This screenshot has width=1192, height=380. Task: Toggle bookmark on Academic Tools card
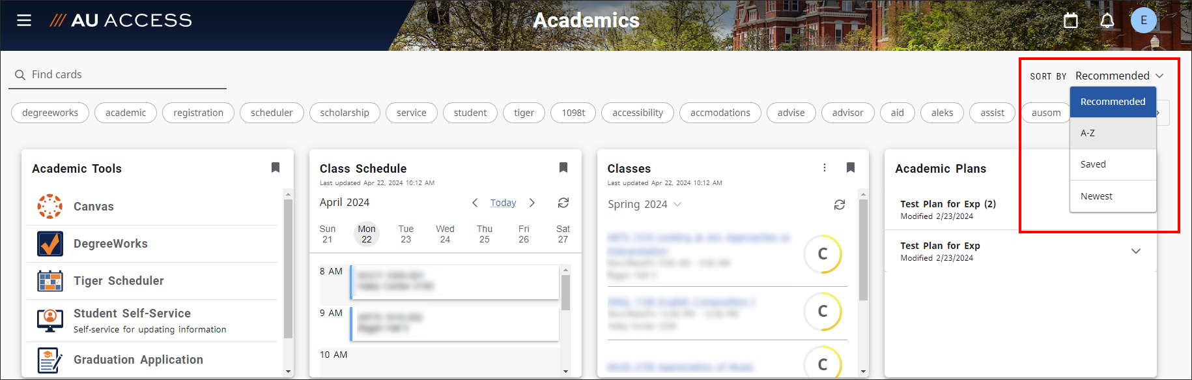(276, 168)
